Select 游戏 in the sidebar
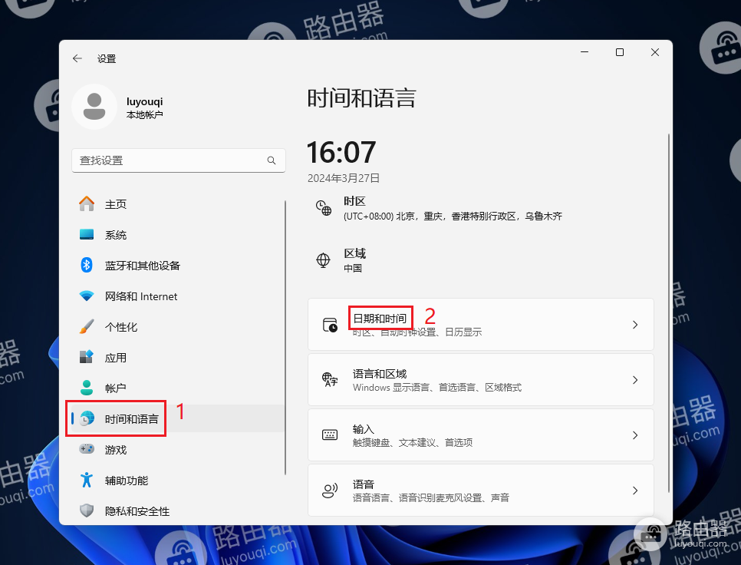 click(177, 449)
